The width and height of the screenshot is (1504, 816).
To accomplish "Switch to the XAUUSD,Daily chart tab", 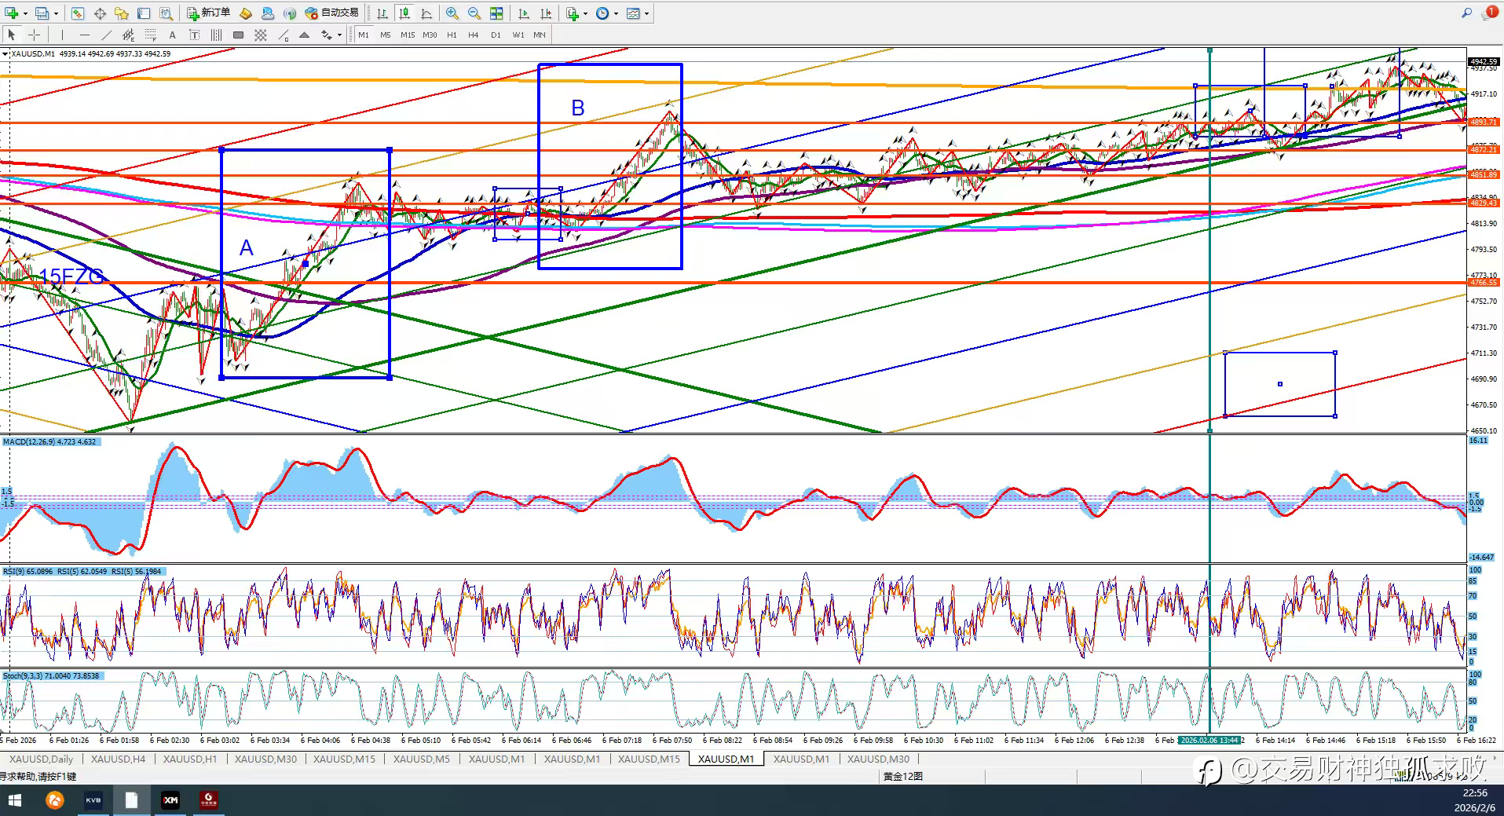I will 41,759.
